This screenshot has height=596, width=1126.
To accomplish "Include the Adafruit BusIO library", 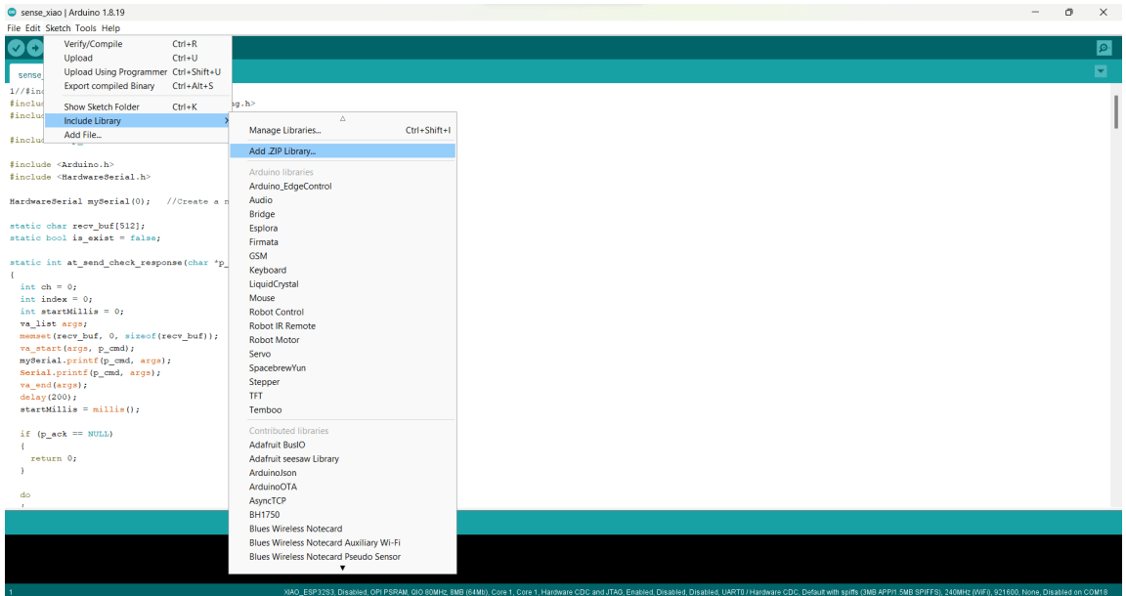I will (342, 446).
